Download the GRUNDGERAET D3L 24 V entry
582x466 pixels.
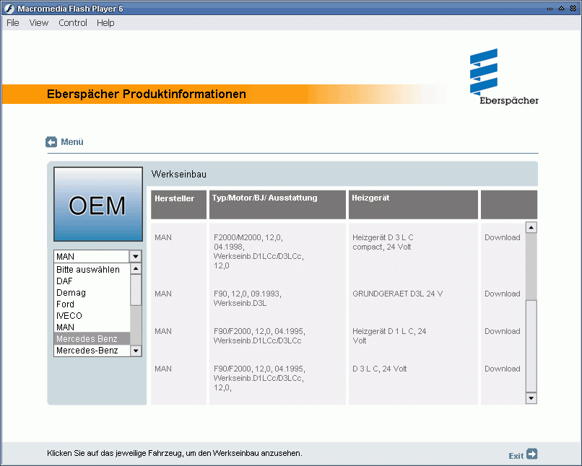(x=502, y=294)
